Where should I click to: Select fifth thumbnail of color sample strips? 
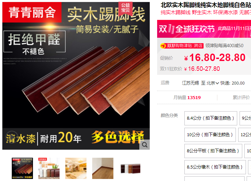131,169
